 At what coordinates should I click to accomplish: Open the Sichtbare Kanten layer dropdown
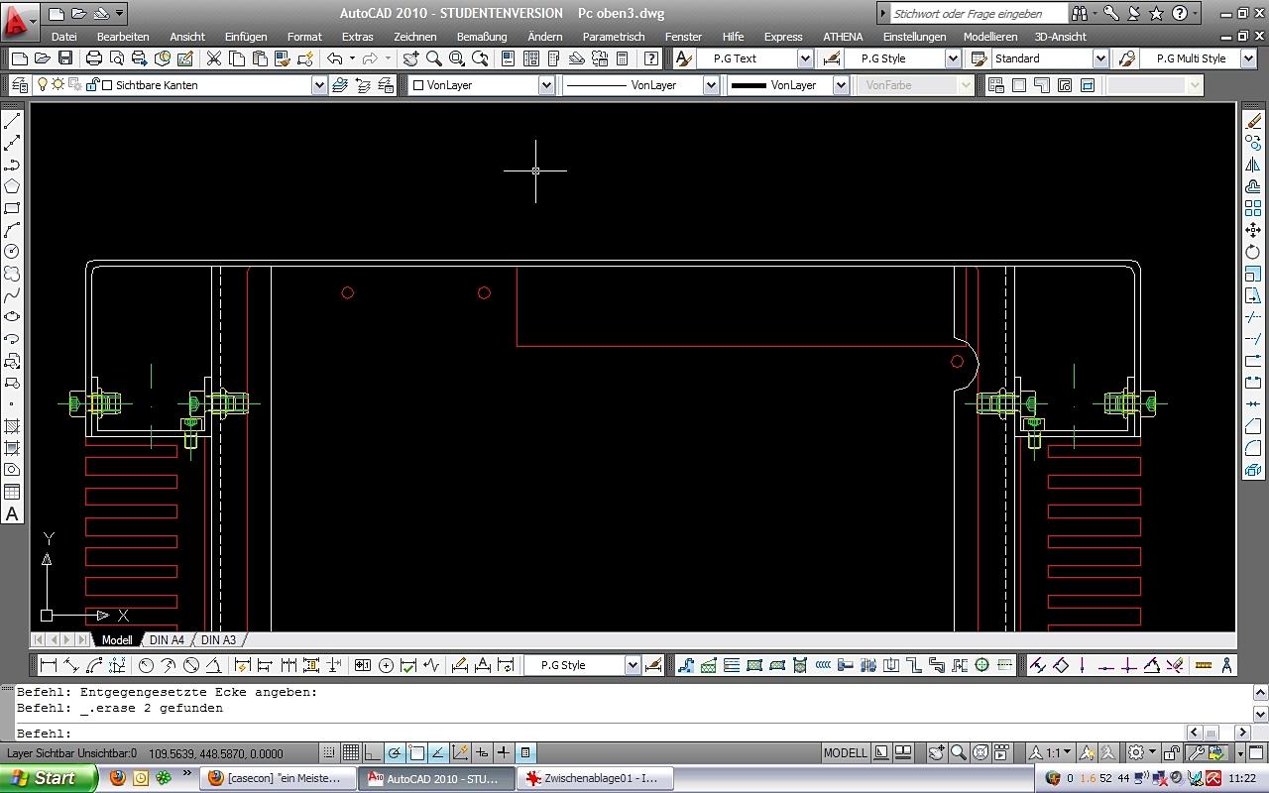[x=319, y=85]
